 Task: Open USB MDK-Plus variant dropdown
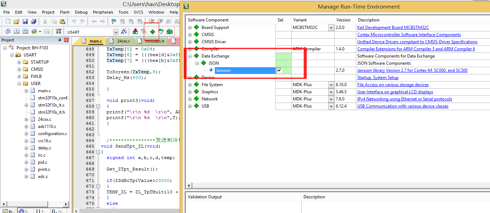point(331,106)
